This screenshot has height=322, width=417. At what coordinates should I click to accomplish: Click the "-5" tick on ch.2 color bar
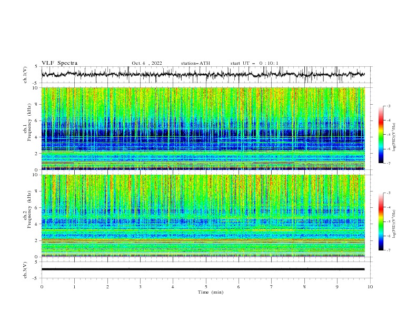coord(388,222)
